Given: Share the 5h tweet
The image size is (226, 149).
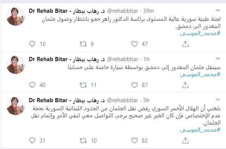Looking at the screenshot, I should [x=185, y=140].
